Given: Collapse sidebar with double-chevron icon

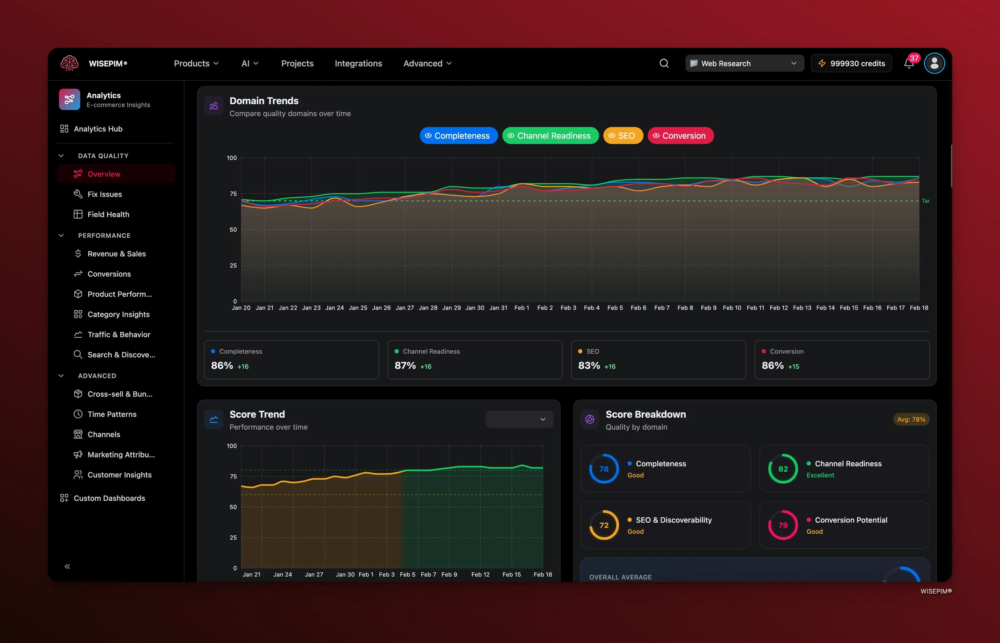Looking at the screenshot, I should [67, 566].
